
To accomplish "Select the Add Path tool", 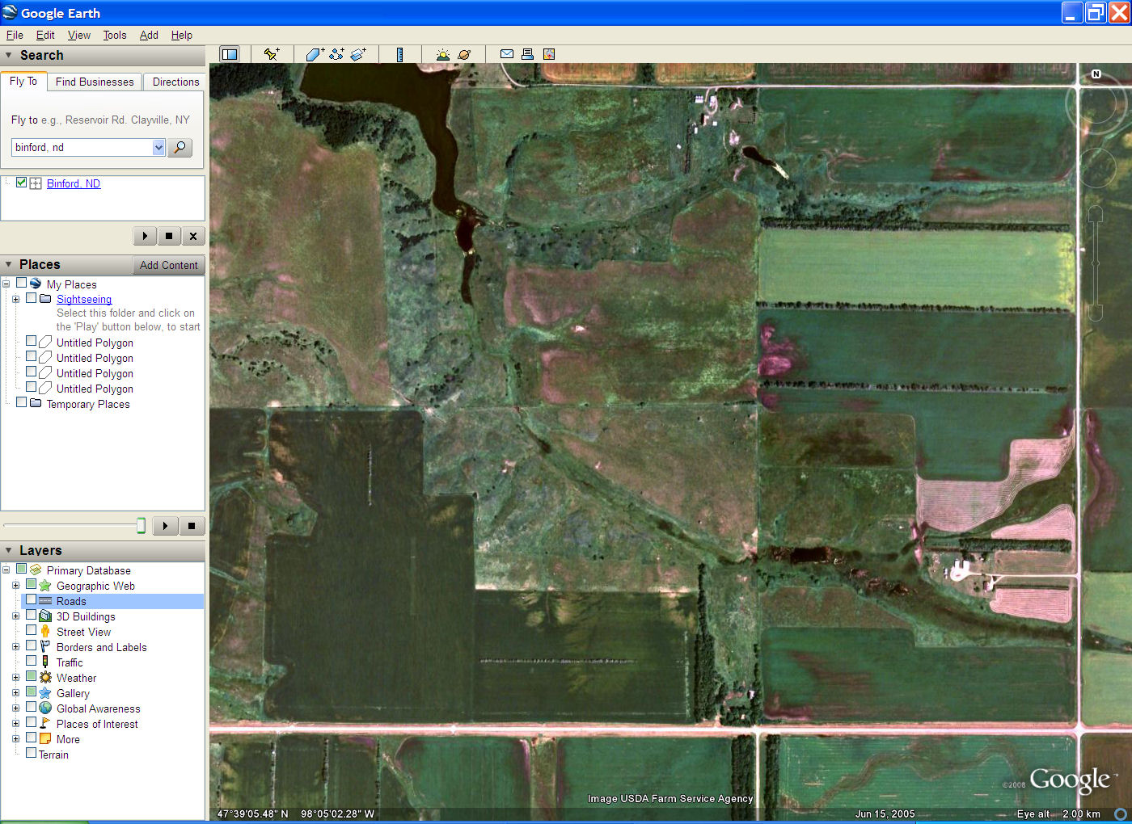I will click(337, 54).
